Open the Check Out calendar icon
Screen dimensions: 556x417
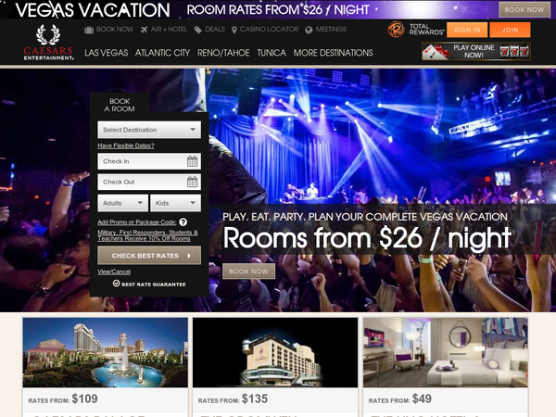click(192, 182)
